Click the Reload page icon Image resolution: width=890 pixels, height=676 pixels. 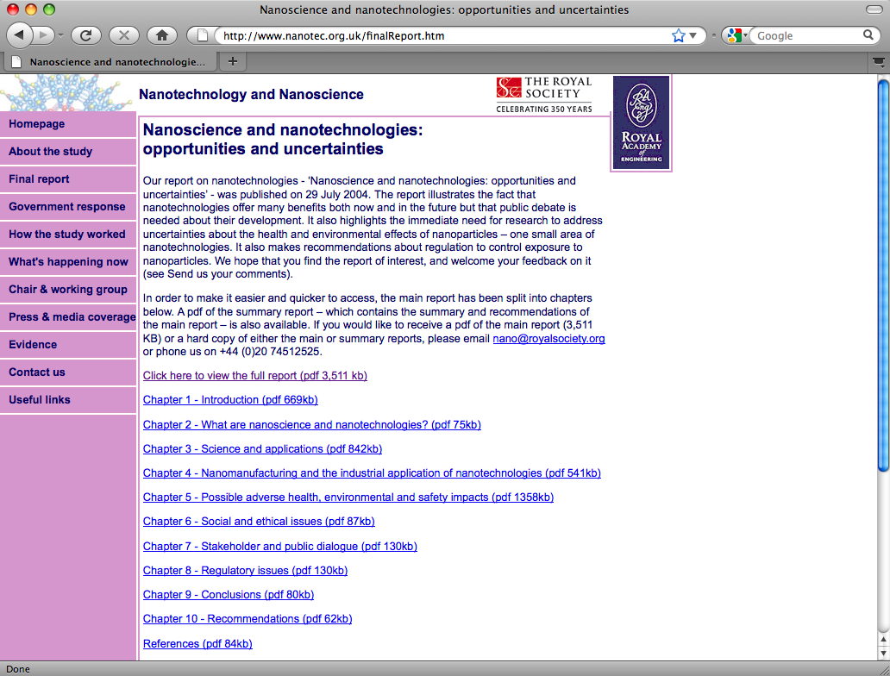85,35
